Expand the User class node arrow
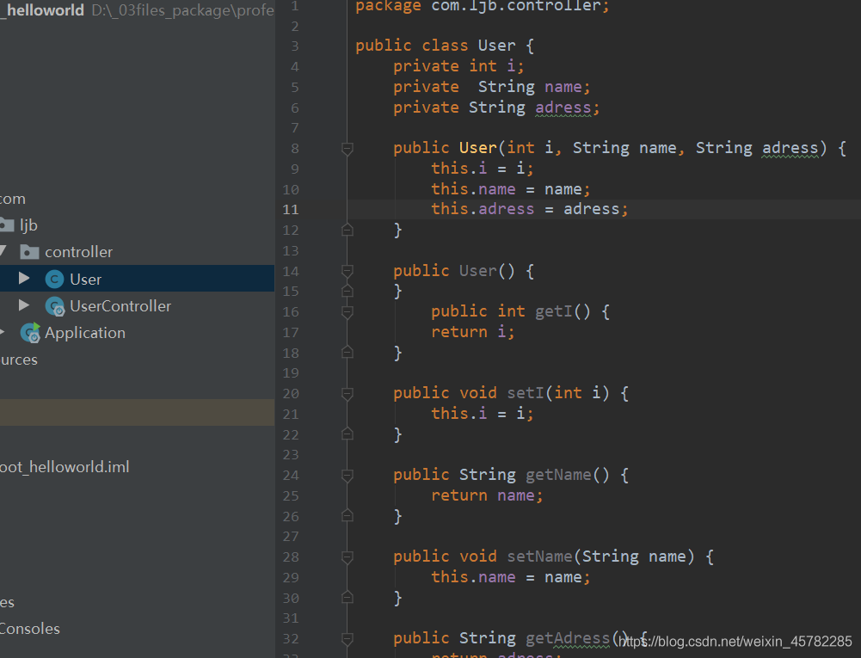 coord(23,278)
